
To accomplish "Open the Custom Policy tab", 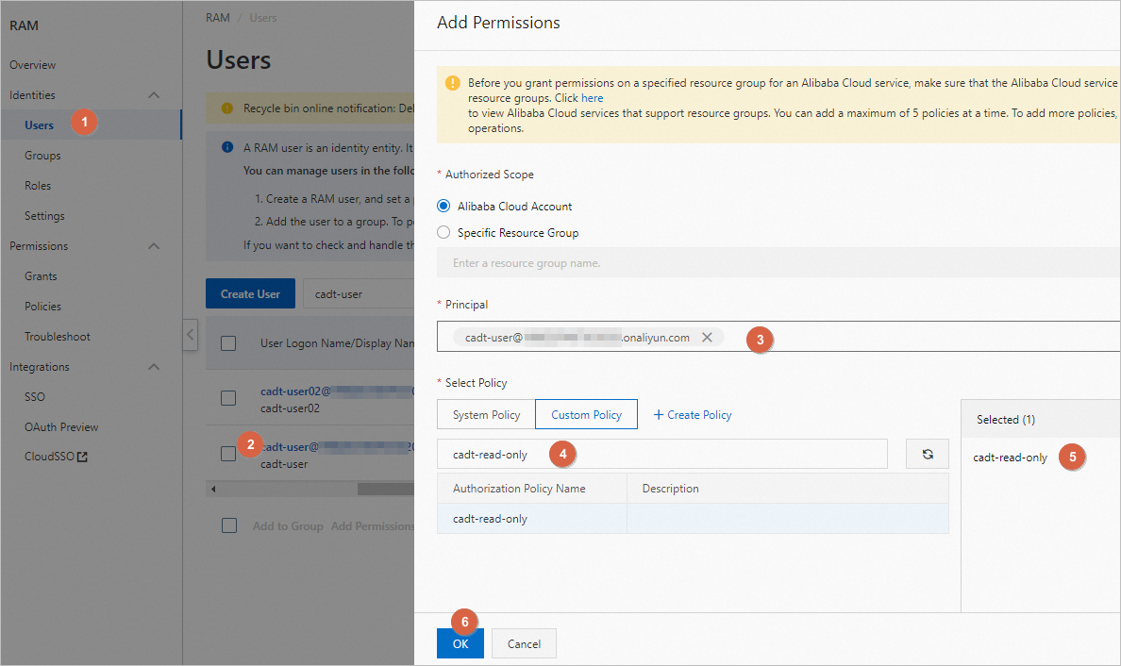I will [586, 414].
